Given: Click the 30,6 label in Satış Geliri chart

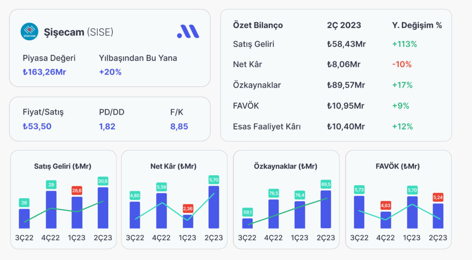Looking at the screenshot, I should pyautogui.click(x=103, y=181).
